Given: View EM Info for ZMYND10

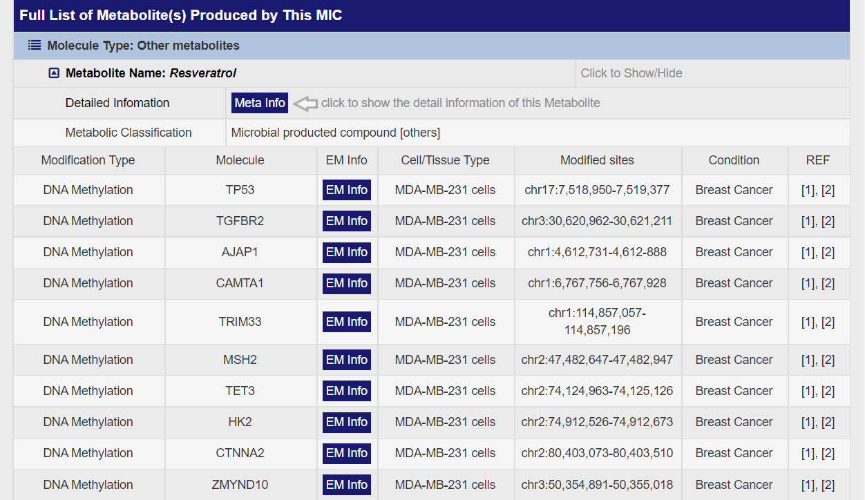Looking at the screenshot, I should tap(347, 485).
